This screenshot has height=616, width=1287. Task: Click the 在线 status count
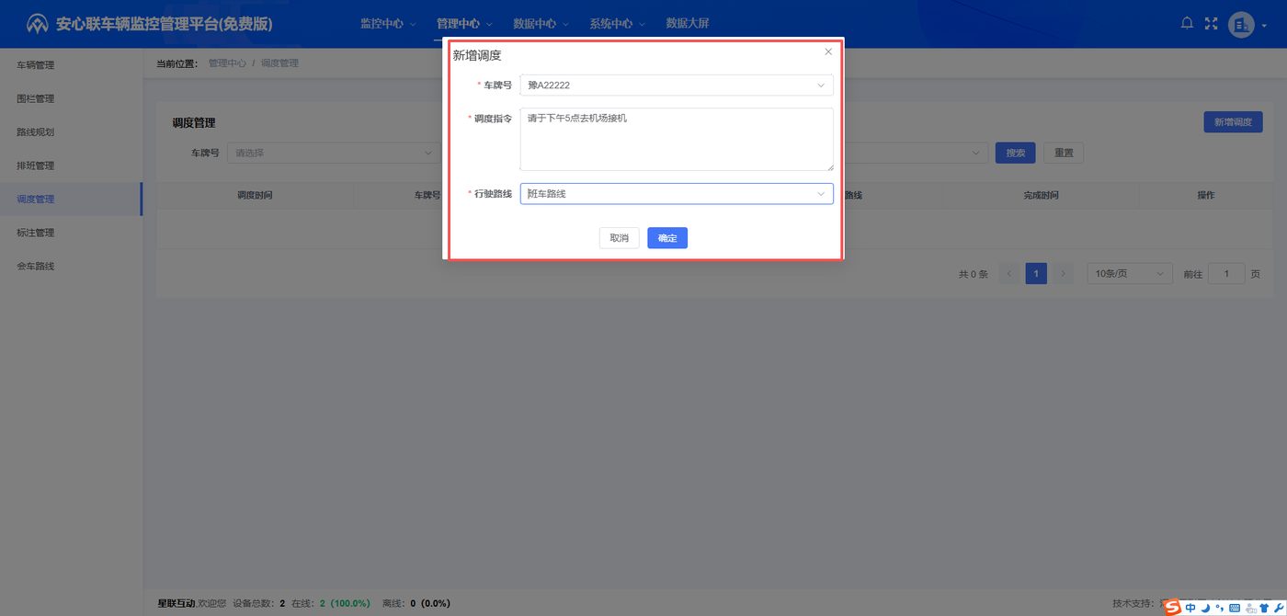331,603
